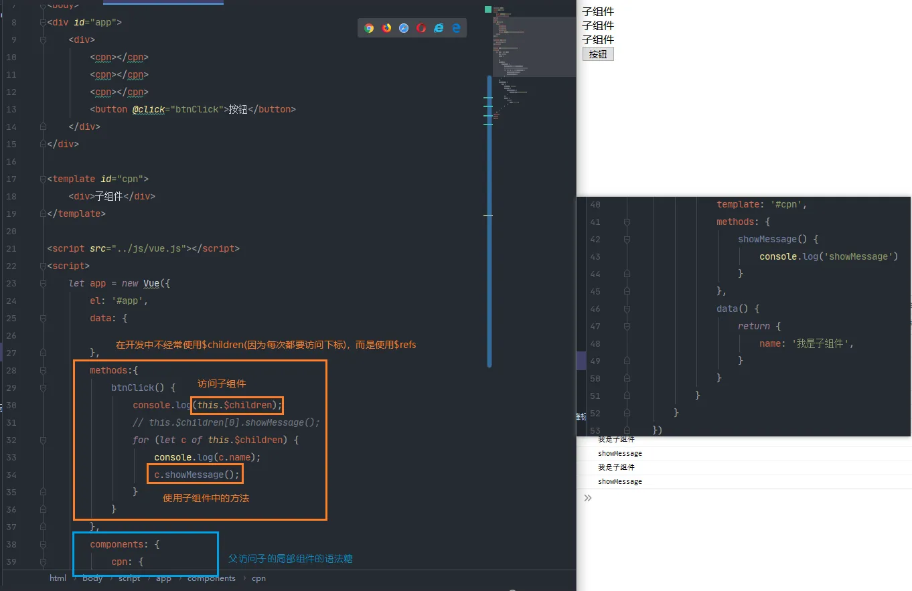
Task: Click 'data: {' on line 25
Action: [x=108, y=318]
